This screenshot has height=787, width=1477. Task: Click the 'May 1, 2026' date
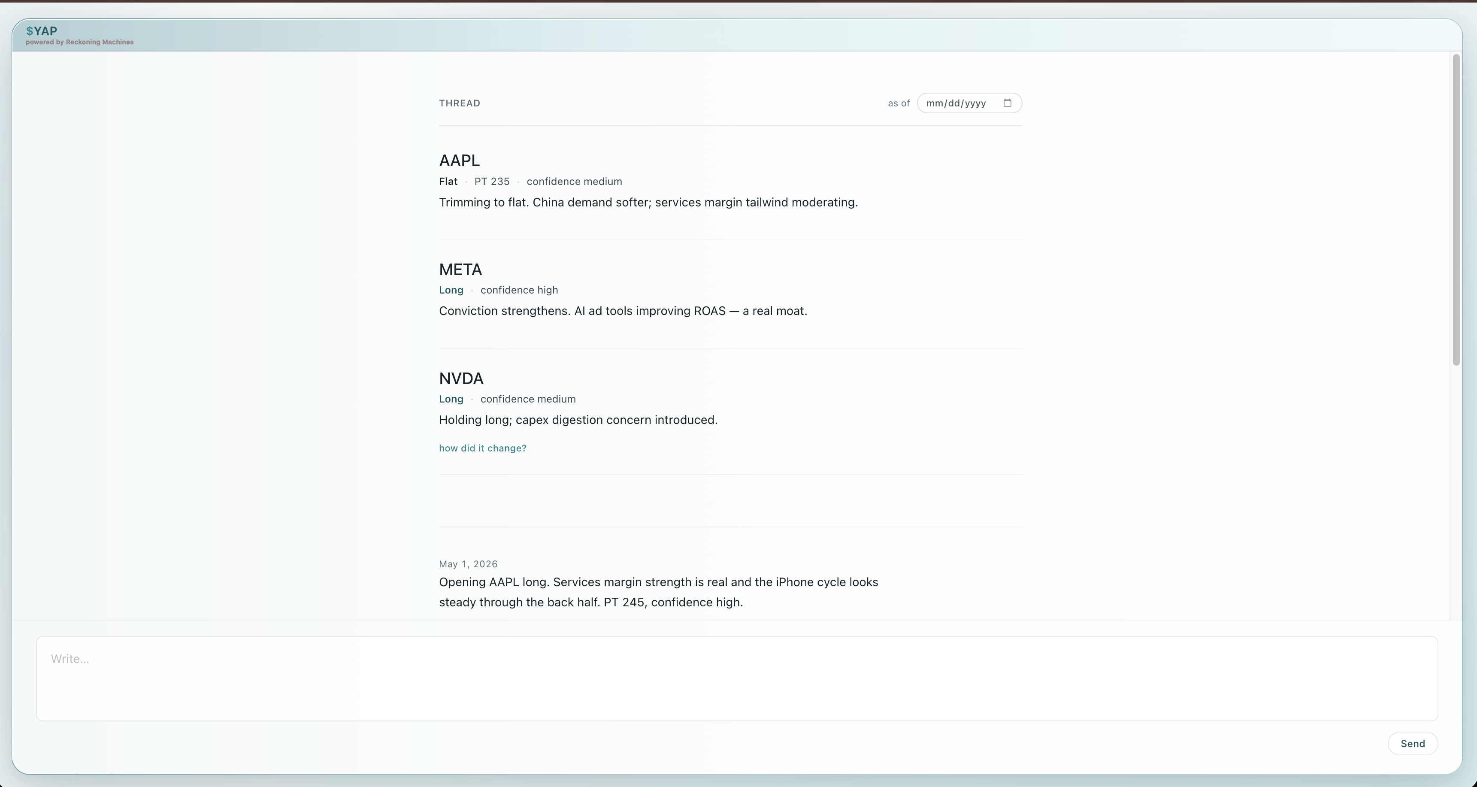(x=468, y=564)
